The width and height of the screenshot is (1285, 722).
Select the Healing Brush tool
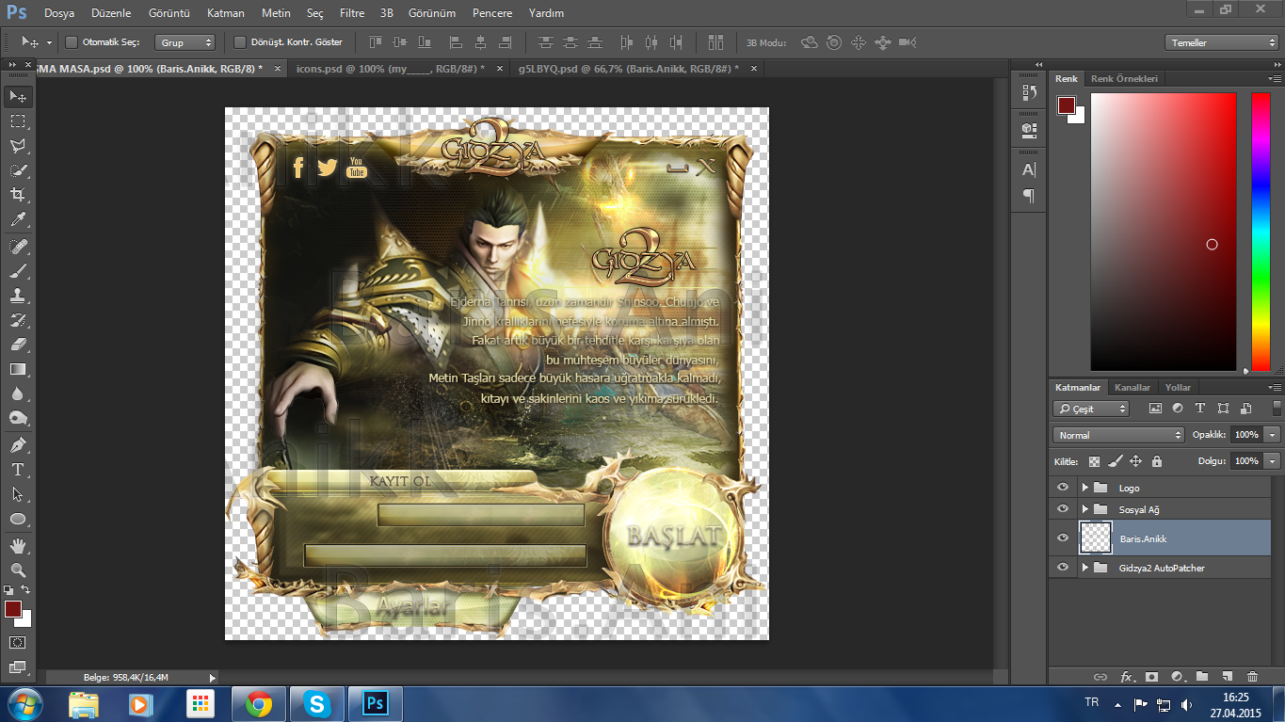point(18,246)
